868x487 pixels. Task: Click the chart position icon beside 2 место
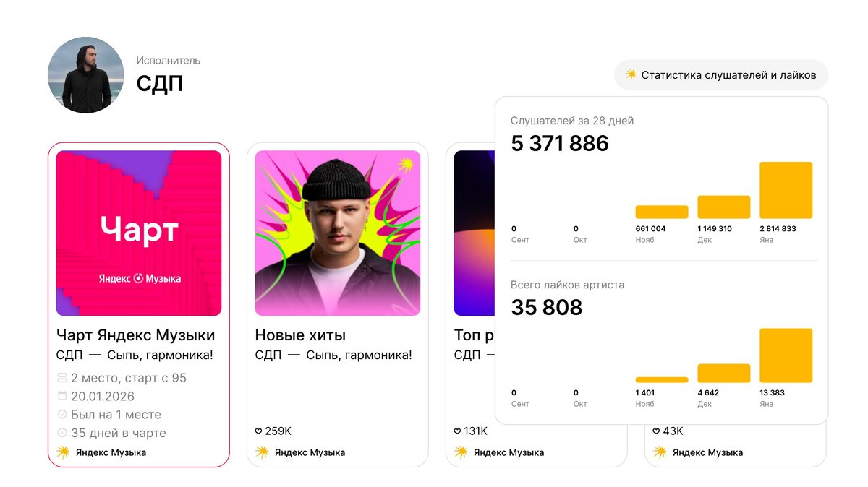point(62,378)
